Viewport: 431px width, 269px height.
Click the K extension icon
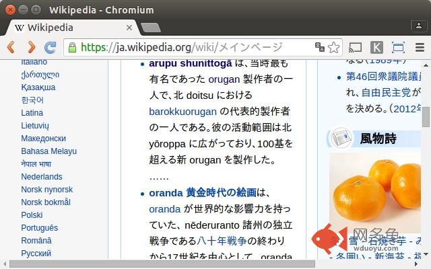point(376,48)
